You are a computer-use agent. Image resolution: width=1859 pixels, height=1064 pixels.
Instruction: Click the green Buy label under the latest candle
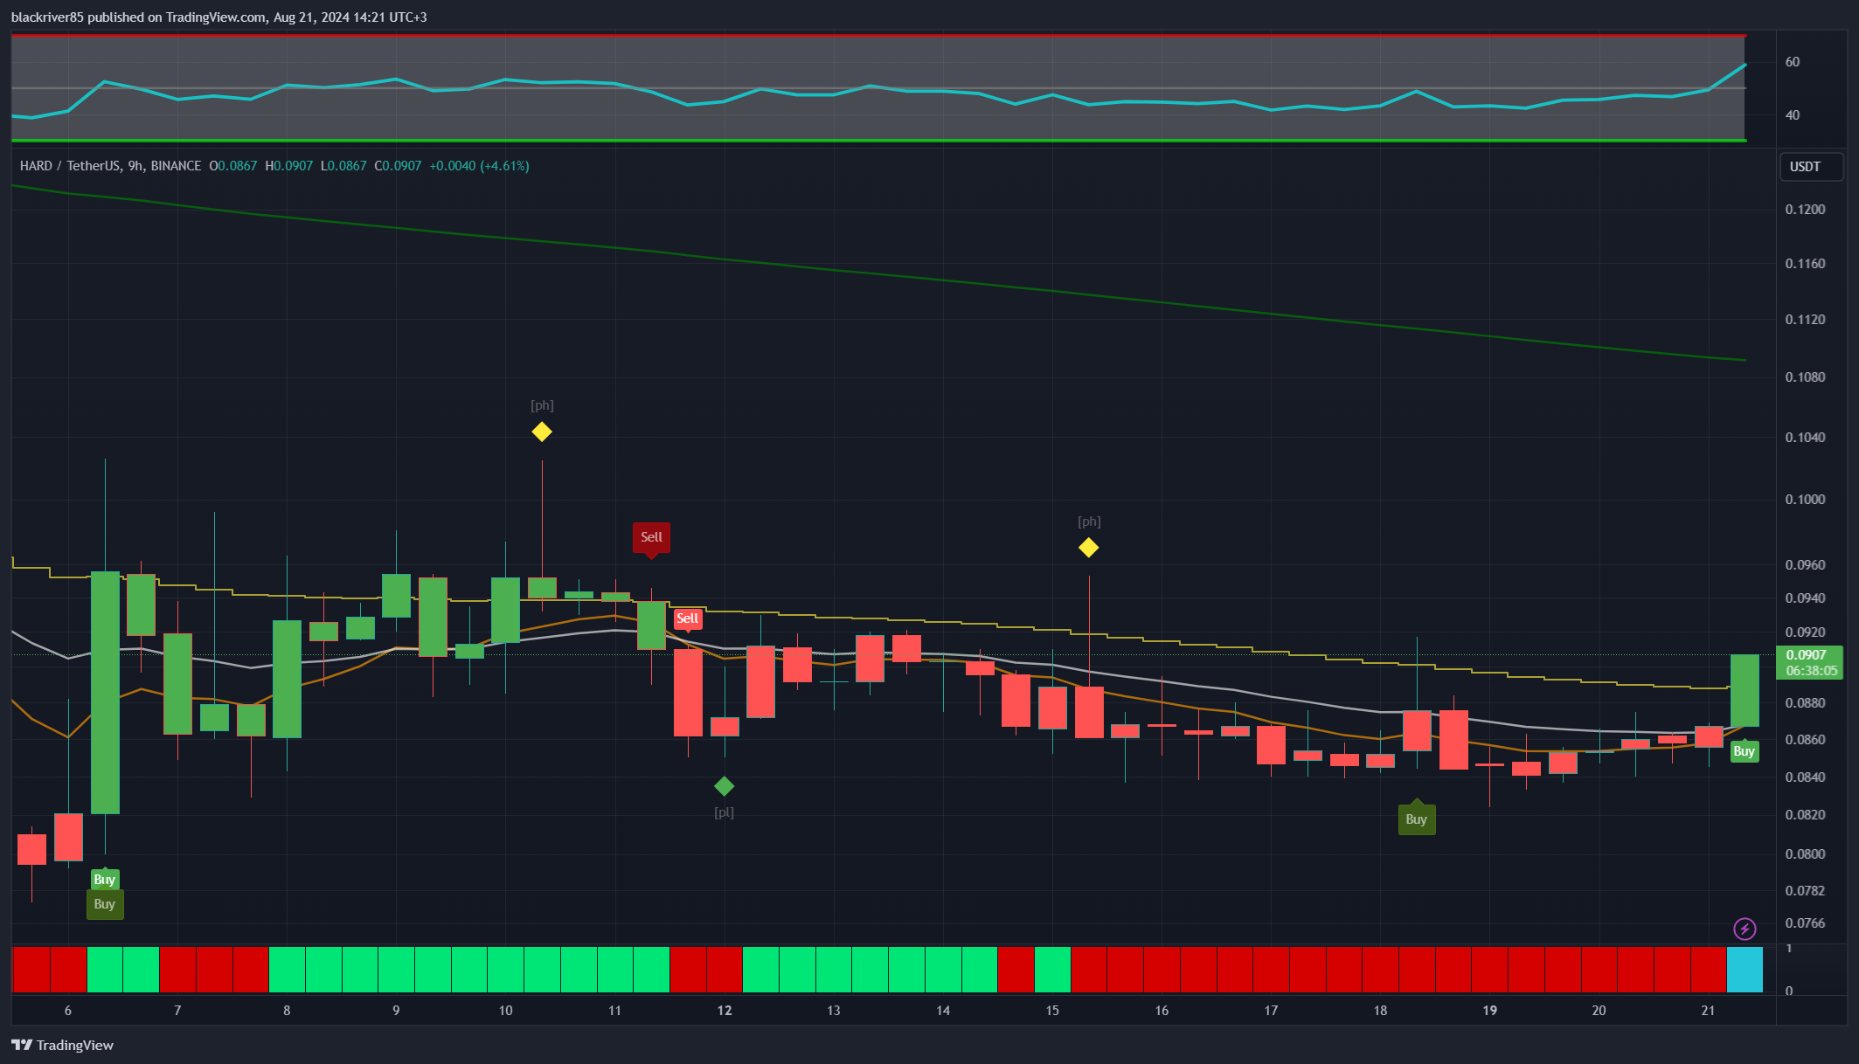1744,751
